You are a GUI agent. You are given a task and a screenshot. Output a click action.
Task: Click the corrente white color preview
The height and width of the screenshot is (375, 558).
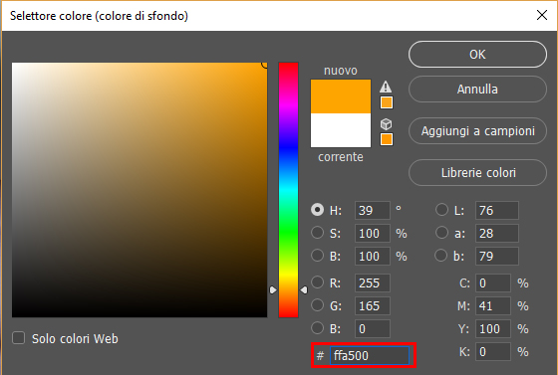point(341,130)
